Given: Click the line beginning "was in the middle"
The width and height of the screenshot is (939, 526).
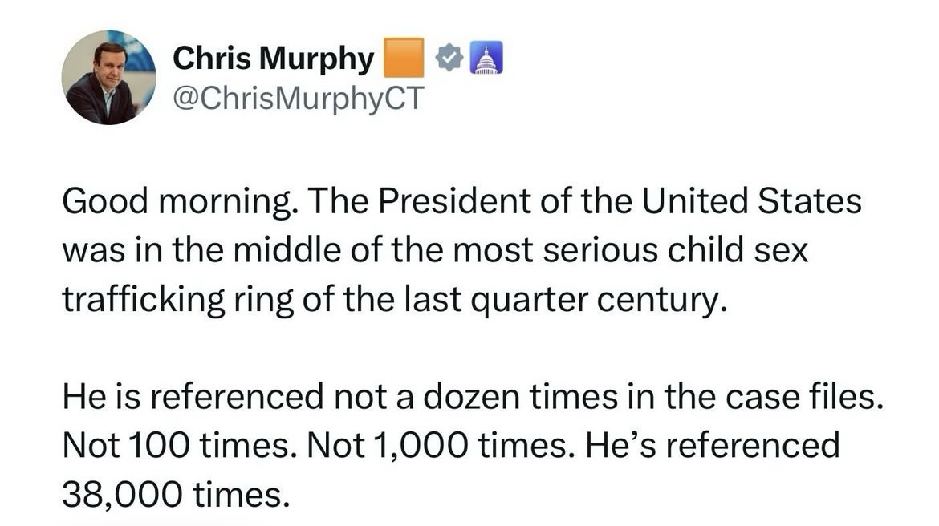Looking at the screenshot, I should click(434, 250).
